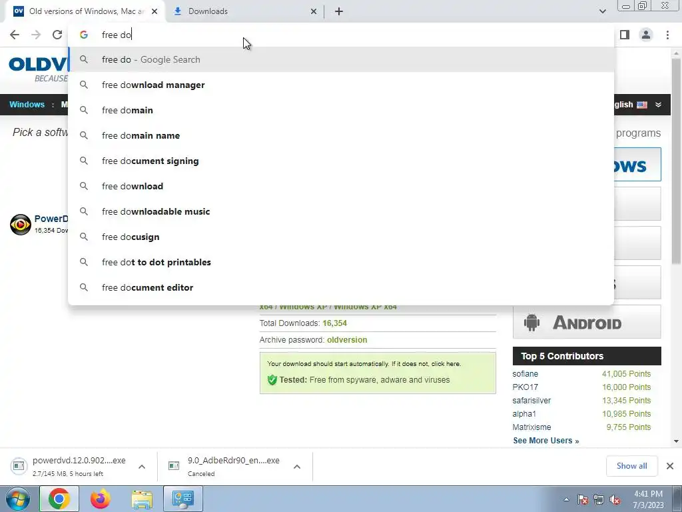Viewport: 682px width, 512px height.
Task: Open a new tab with the plus button
Action: tap(339, 11)
